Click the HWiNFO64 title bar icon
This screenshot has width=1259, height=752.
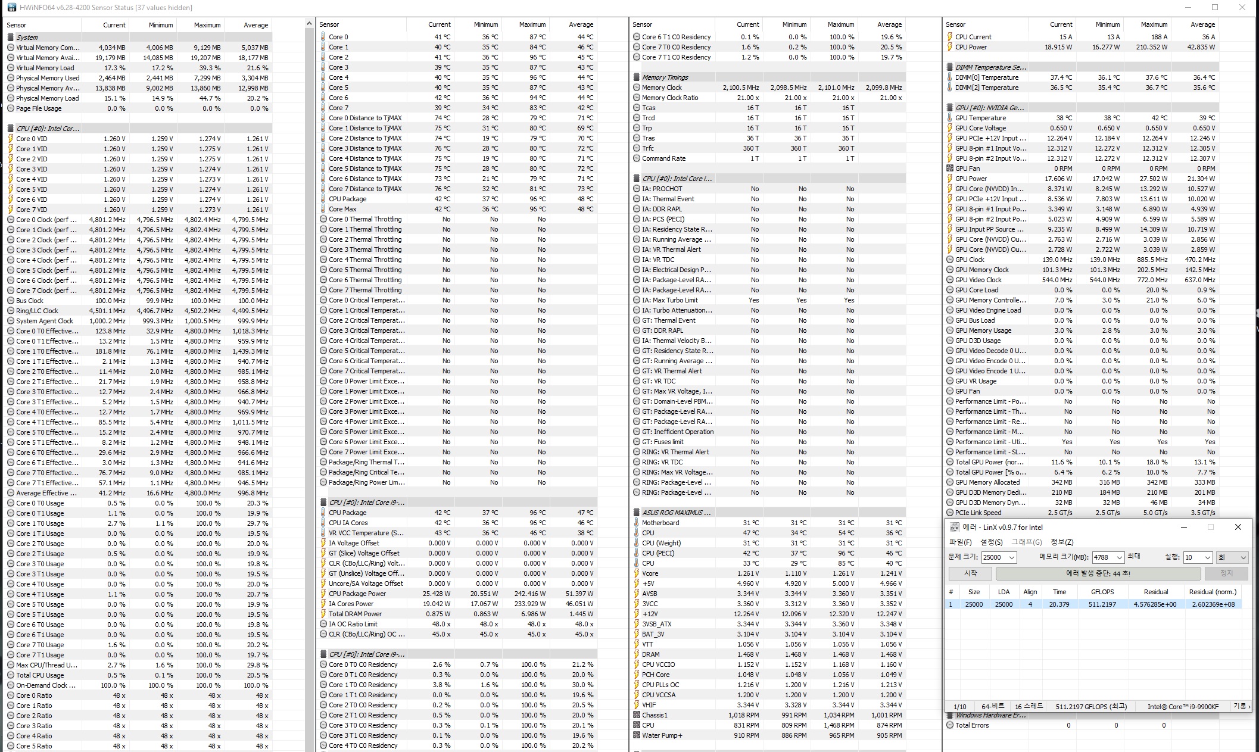coord(11,8)
